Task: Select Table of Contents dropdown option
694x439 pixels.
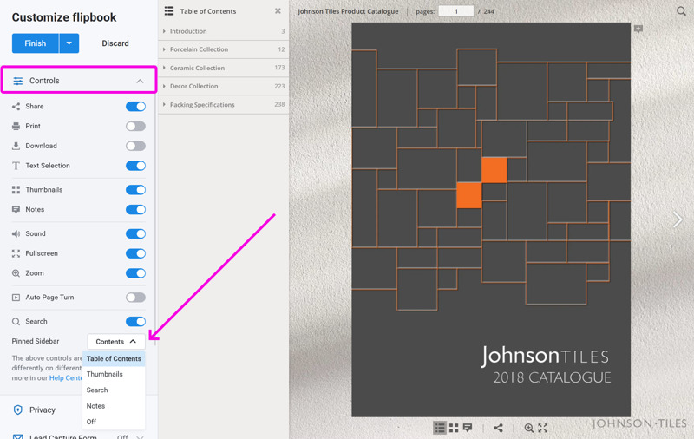Action: (114, 358)
